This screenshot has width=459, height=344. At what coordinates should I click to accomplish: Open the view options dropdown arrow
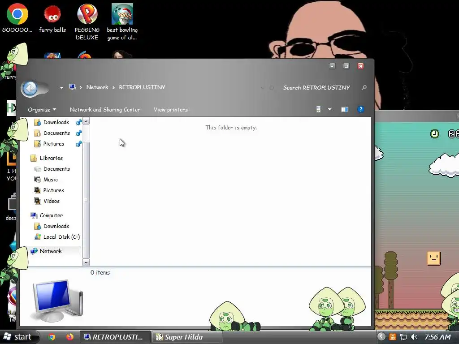(x=329, y=109)
